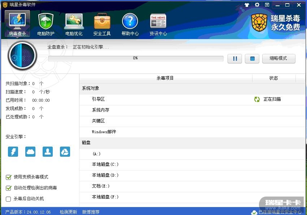Viewport: 307px width, 215px height.
Task: Click the lightning security engine icon
Action: [x=13, y=152]
